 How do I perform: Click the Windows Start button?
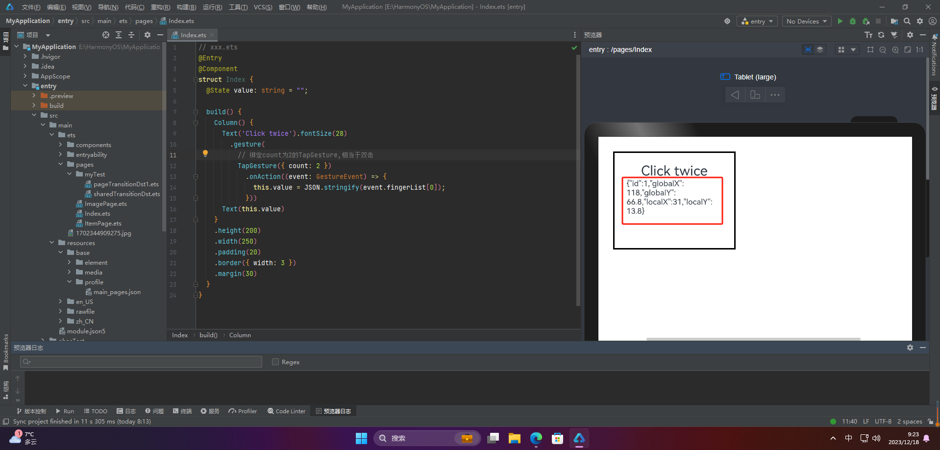tap(361, 438)
